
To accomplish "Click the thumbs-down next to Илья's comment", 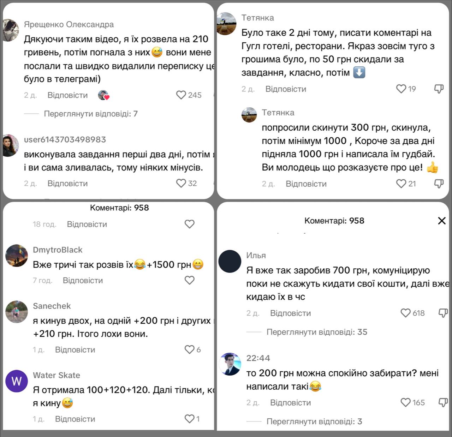I will pos(442,313).
